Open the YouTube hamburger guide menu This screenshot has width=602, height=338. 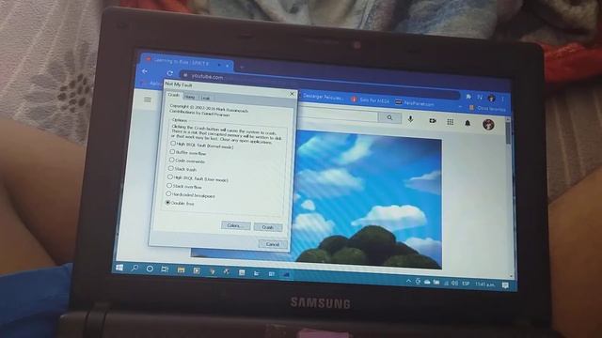click(x=148, y=100)
